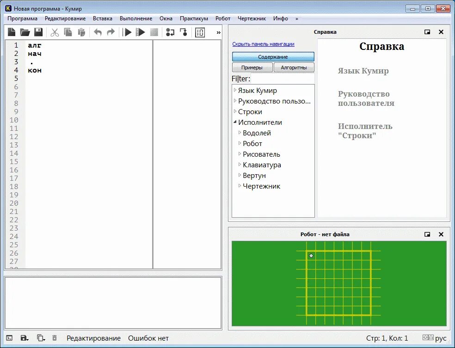This screenshot has height=348, width=455.
Task: Open the Выполнение menu
Action: [136, 18]
